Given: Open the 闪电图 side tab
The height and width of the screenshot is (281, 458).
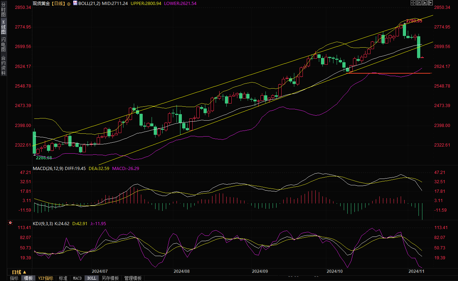Looking at the screenshot, I should tap(4, 44).
